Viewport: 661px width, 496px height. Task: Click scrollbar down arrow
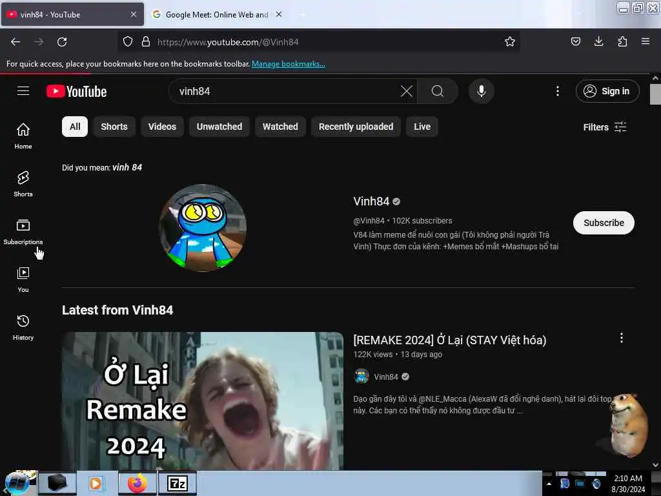click(x=655, y=465)
